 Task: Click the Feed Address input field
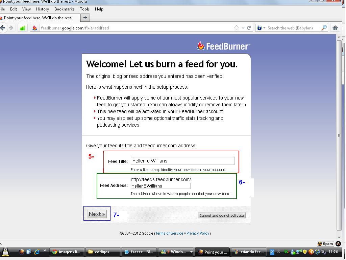pyautogui.click(x=160, y=186)
